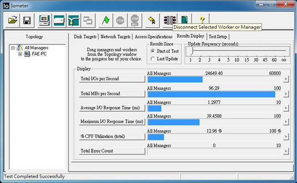Image resolution: width=297 pixels, height=183 pixels.
Task: Collapse the All Managers tree node
Action: tap(13, 48)
